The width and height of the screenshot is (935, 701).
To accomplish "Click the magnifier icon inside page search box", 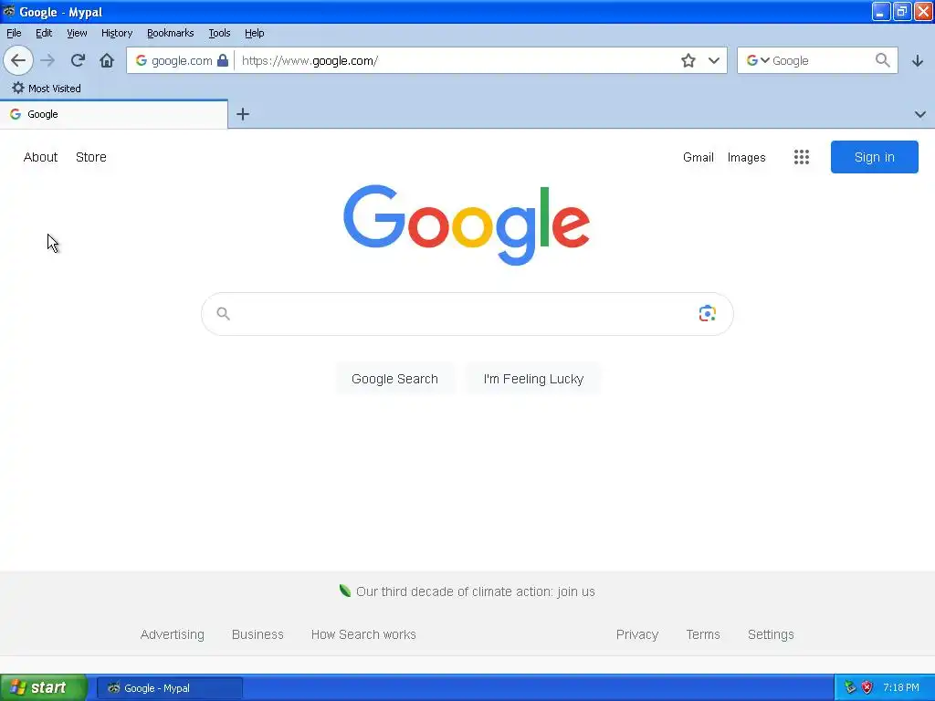I will tap(223, 314).
